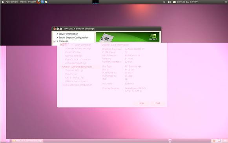The width and height of the screenshot is (228, 143).
Task: Select GPU 0 - (GeForce 9600M GT)
Action: click(77, 67)
